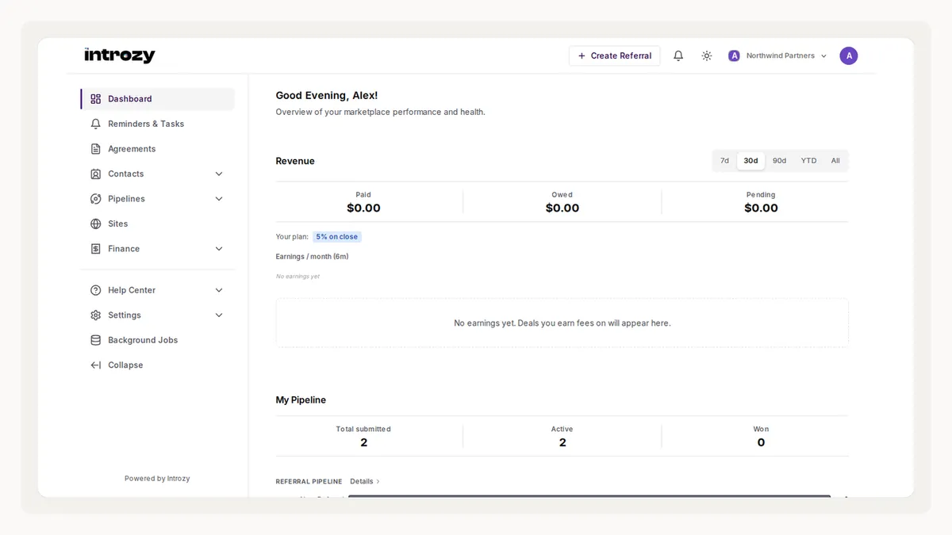Screen dimensions: 952x535
Task: Click the Pipelines icon in sidebar
Action: click(x=95, y=199)
